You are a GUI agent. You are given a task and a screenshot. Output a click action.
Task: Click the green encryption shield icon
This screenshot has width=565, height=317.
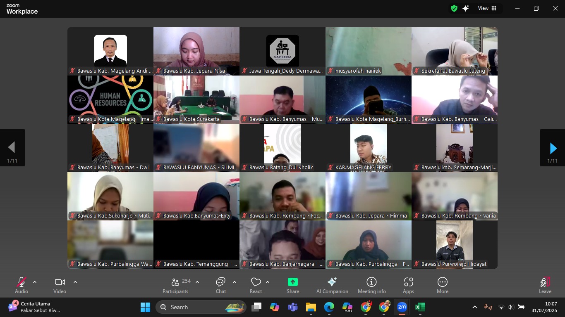pyautogui.click(x=454, y=8)
